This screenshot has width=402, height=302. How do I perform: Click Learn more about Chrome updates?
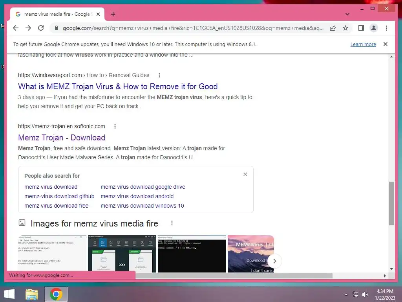pos(363,44)
